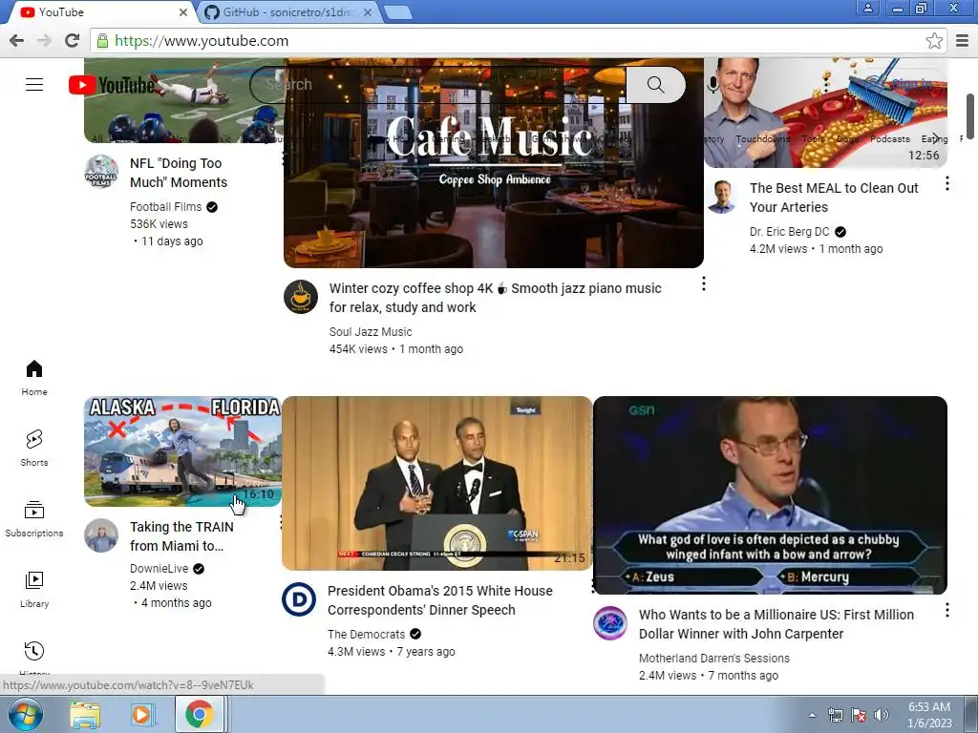Open Shorts from the sidebar
The width and height of the screenshot is (978, 733).
[34, 449]
